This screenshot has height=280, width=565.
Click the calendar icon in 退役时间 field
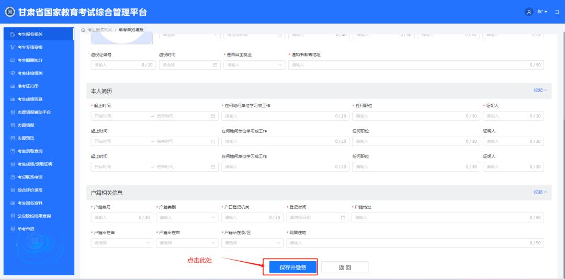(x=215, y=65)
